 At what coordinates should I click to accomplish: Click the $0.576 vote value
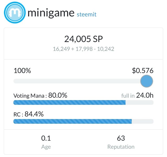pos(142,71)
